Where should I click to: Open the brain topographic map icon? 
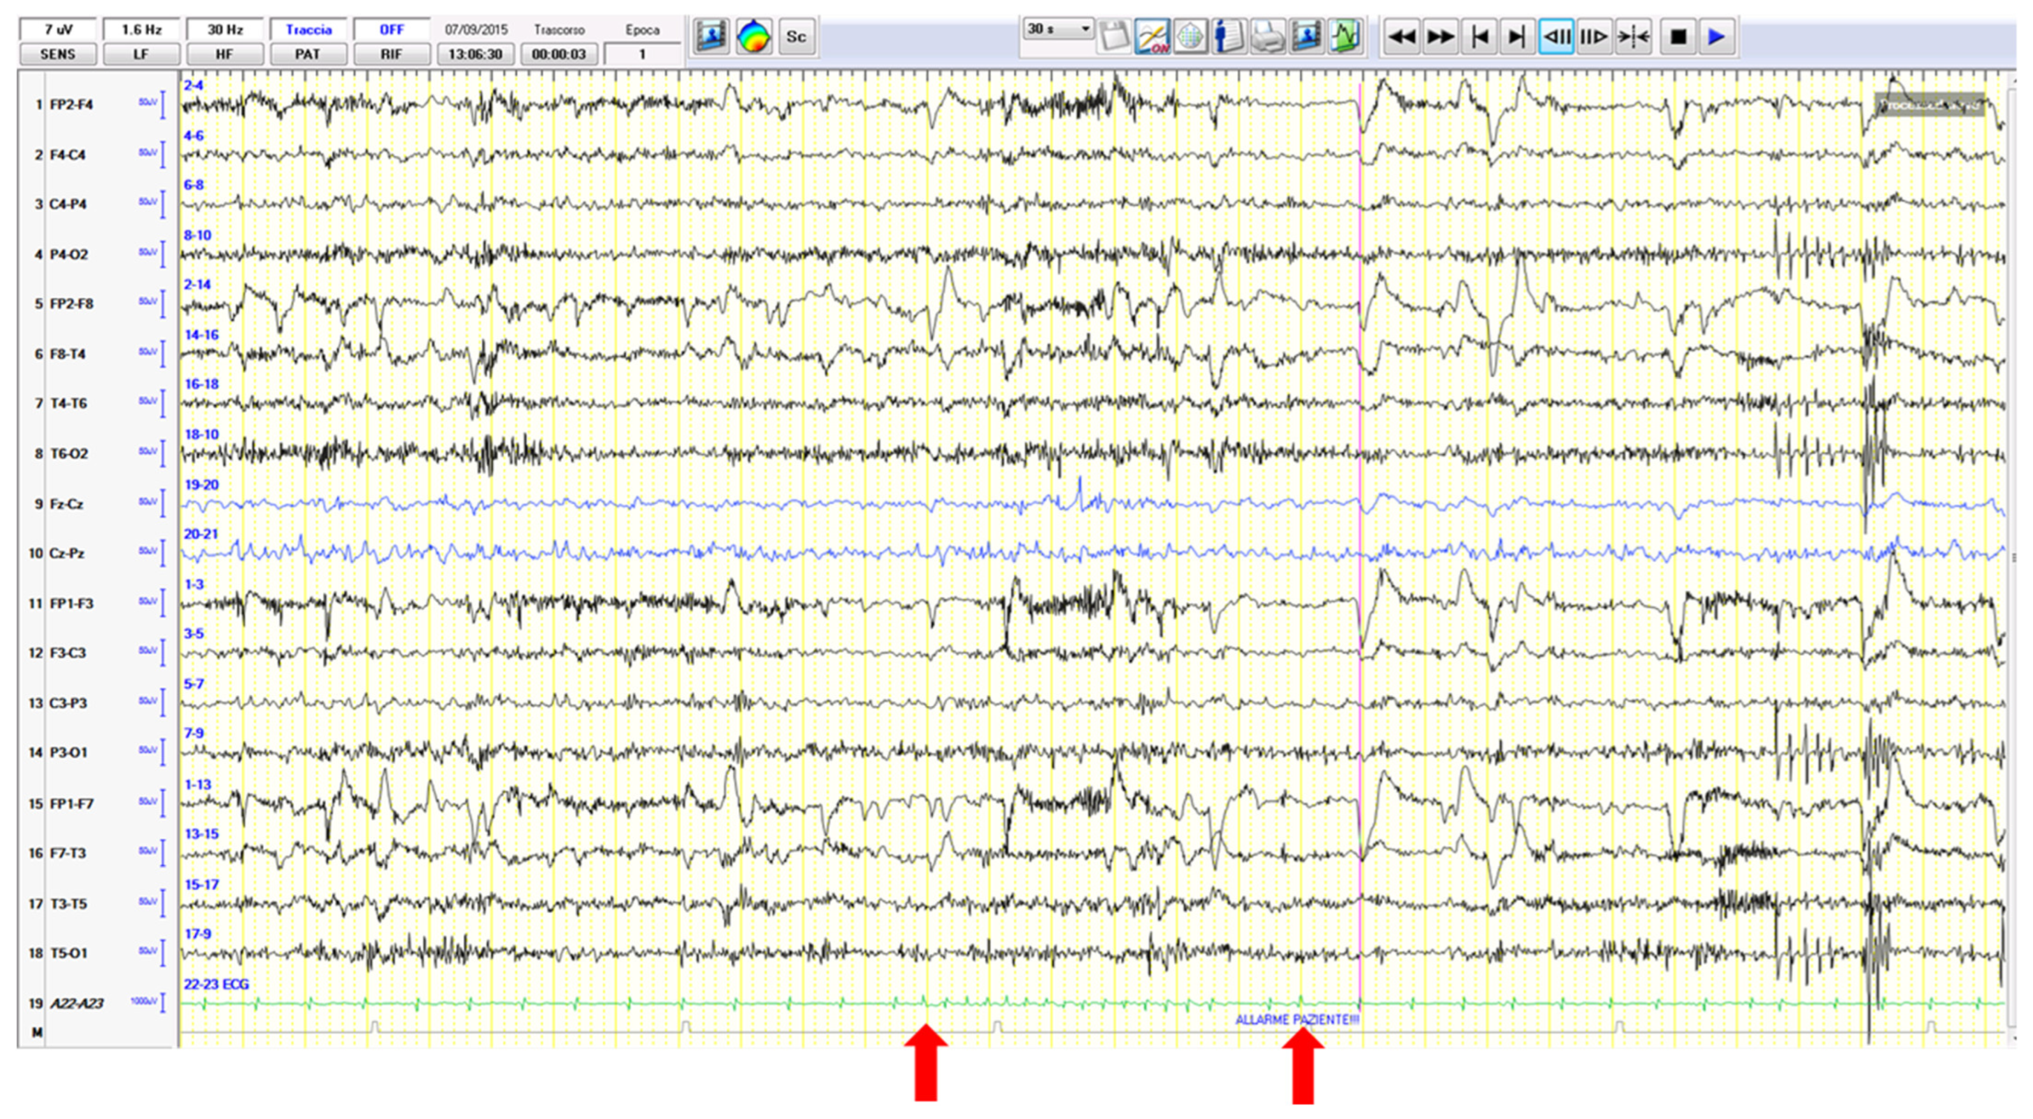click(x=753, y=37)
